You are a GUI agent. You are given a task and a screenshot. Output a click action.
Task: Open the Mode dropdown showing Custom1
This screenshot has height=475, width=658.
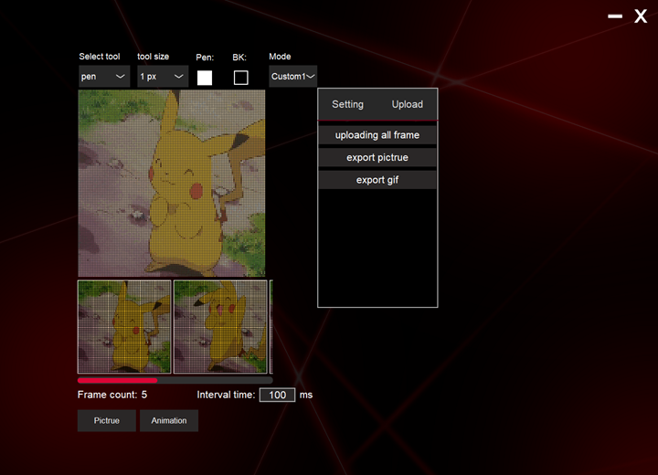click(x=292, y=77)
